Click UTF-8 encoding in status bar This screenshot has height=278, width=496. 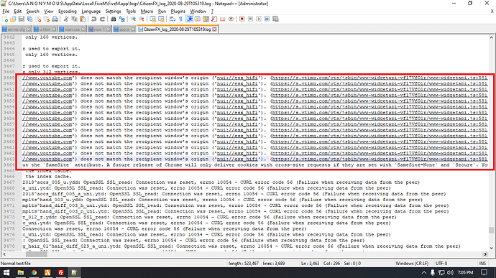click(441, 263)
